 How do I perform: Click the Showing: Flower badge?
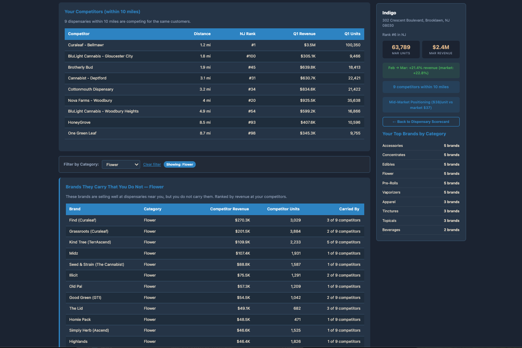click(x=180, y=164)
